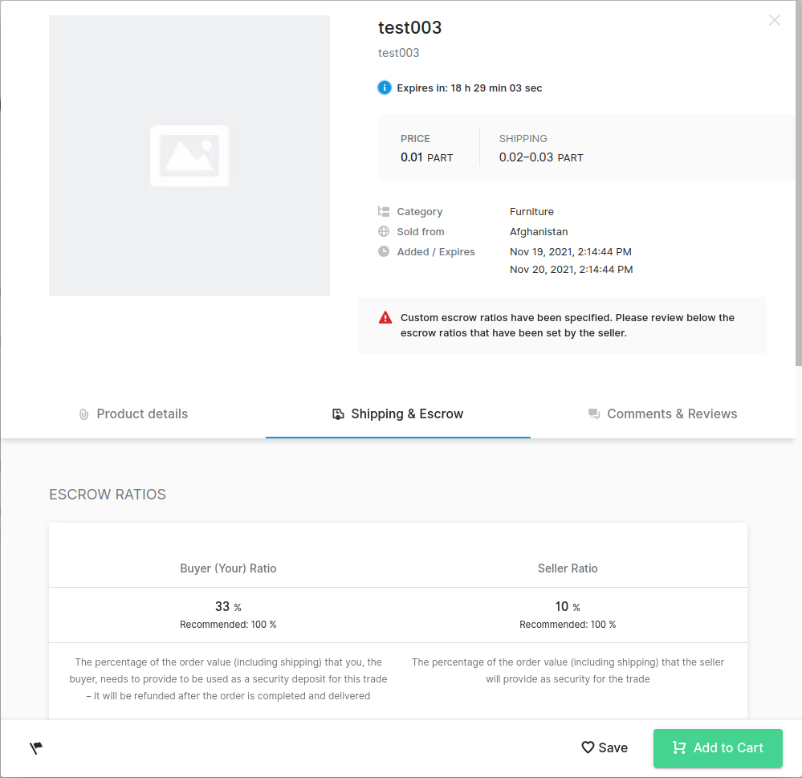This screenshot has height=778, width=802.
Task: Click the Nov 20, 2021 expiry date
Action: click(571, 269)
